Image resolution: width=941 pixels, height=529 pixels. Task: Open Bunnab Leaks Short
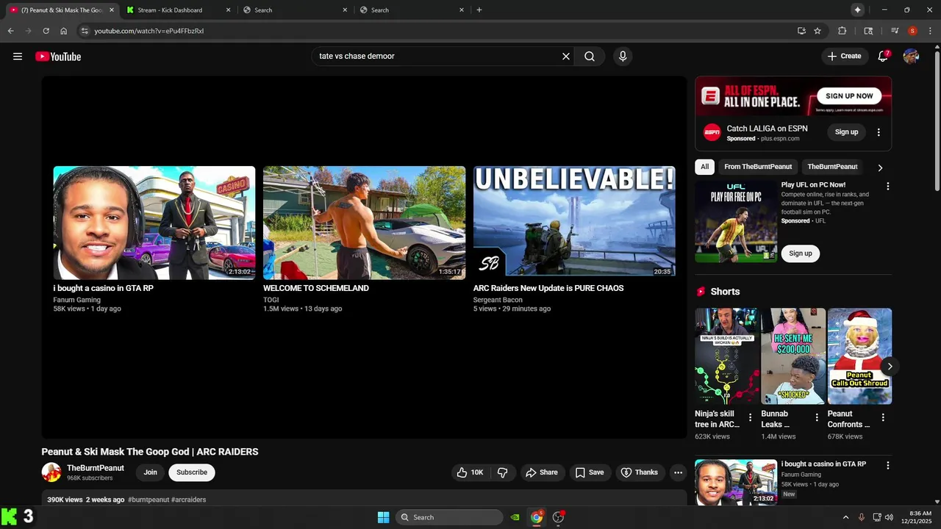tap(793, 356)
